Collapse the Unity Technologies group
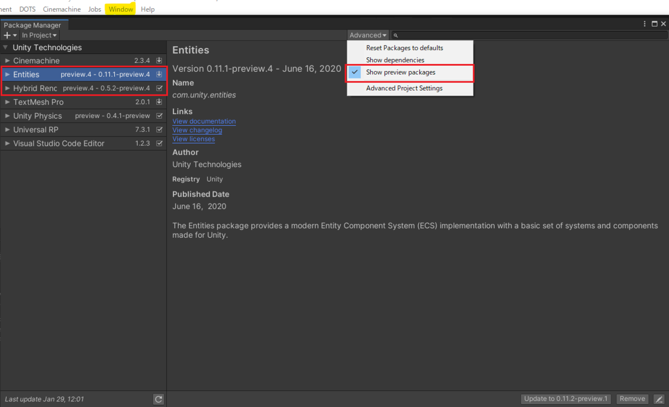This screenshot has height=407, width=669. (x=6, y=48)
